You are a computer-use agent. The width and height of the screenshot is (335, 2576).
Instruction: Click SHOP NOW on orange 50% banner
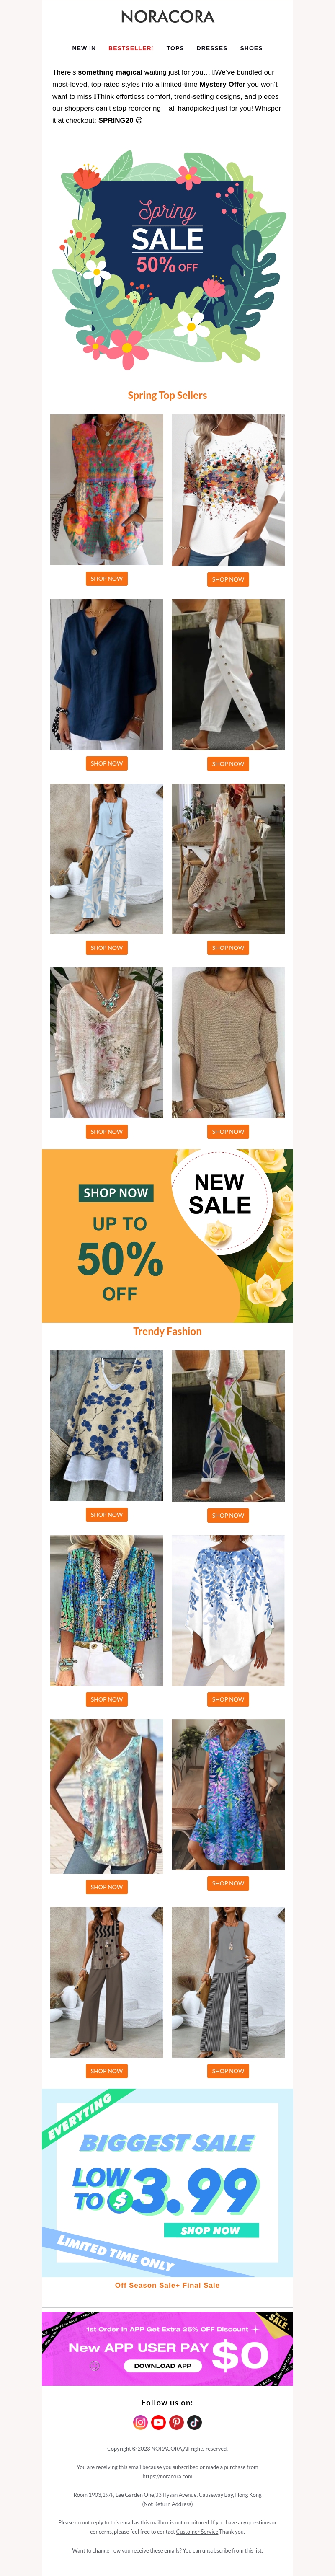pos(115,1193)
